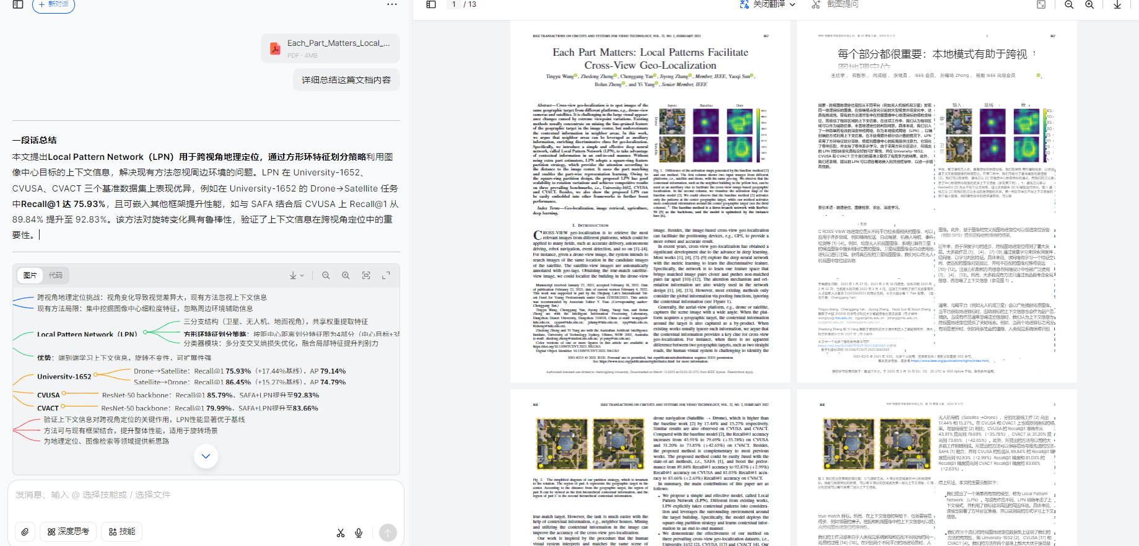The height and width of the screenshot is (546, 1139).
Task: Collapse the CVACT mind map node
Action: click(64, 407)
